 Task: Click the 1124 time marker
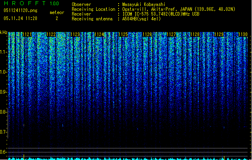[99, 34]
